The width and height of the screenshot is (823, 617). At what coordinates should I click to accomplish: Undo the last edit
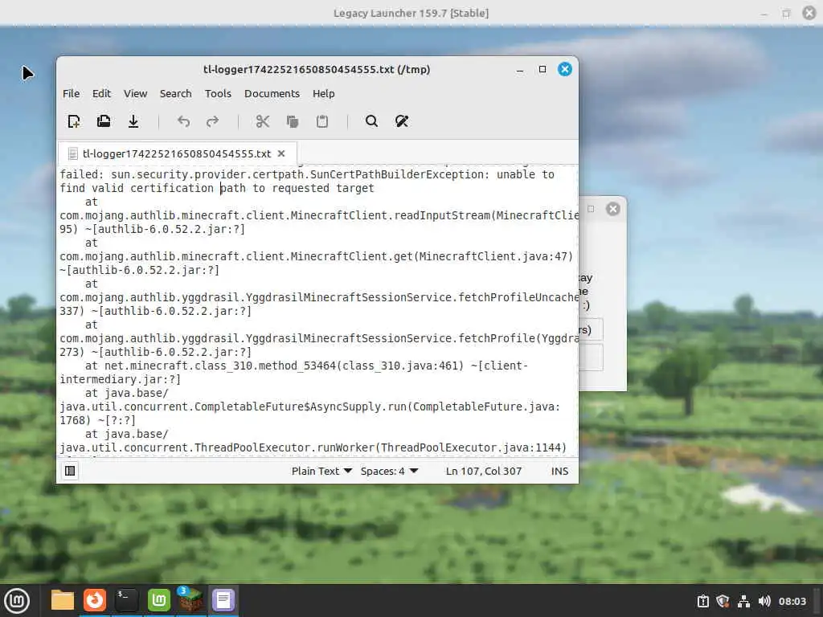click(183, 122)
